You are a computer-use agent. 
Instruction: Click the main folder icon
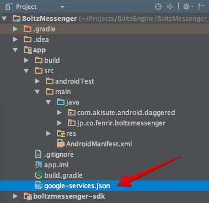[x=50, y=91]
